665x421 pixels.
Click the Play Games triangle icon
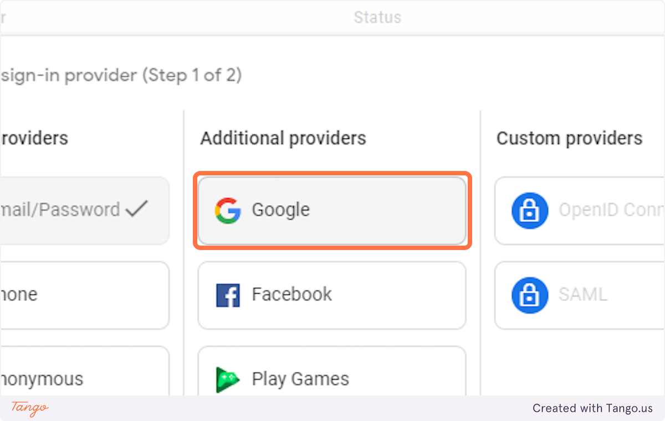[x=228, y=380]
